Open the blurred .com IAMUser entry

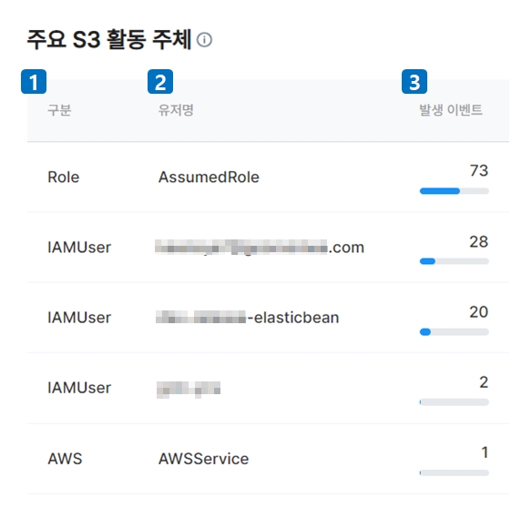point(260,248)
